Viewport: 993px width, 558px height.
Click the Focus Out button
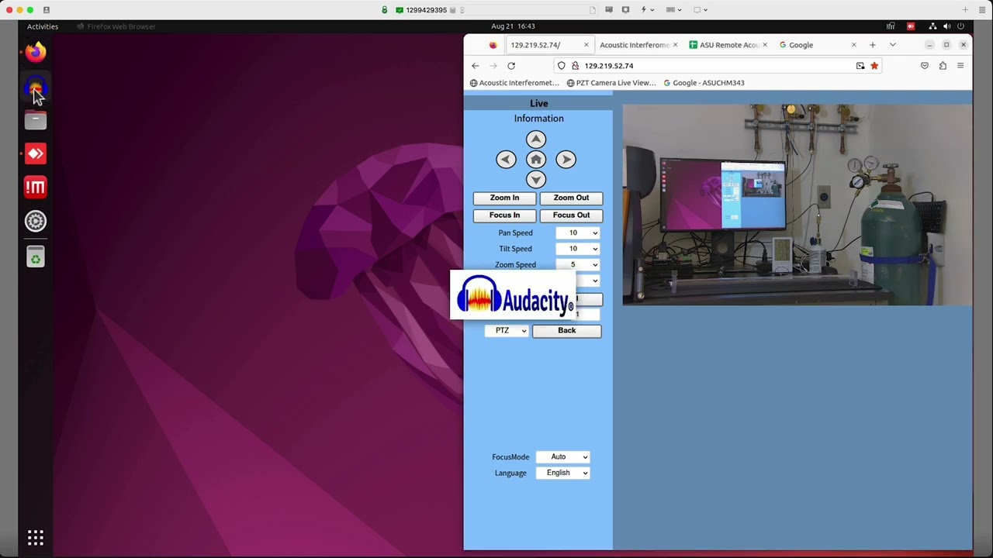(x=571, y=215)
